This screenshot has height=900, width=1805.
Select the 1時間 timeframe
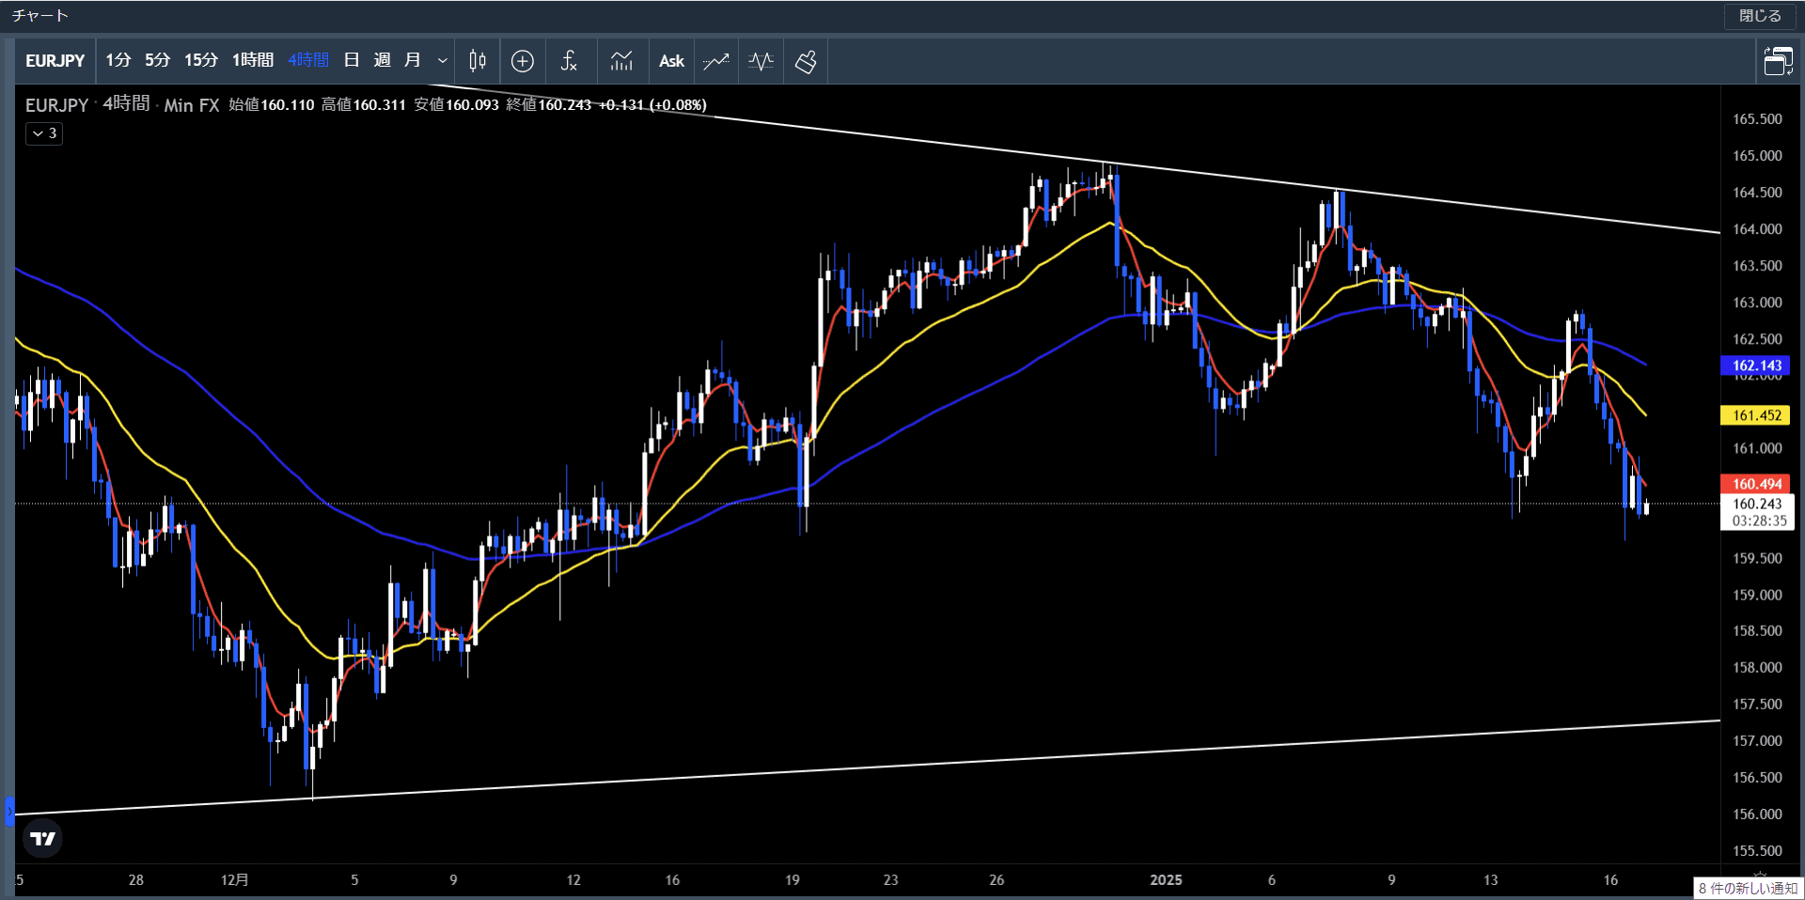[x=253, y=61]
